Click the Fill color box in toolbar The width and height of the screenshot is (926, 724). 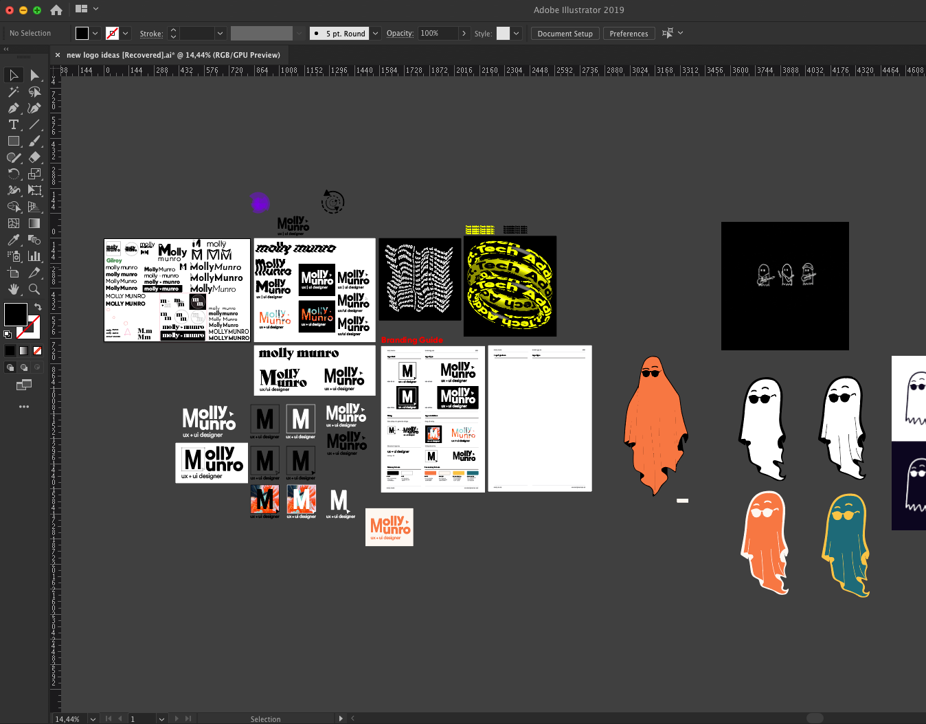pyautogui.click(x=15, y=315)
